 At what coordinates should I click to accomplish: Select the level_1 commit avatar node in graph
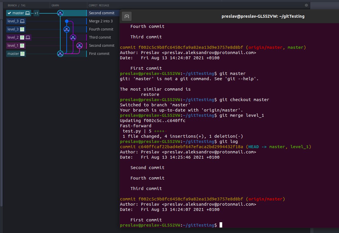click(80, 46)
